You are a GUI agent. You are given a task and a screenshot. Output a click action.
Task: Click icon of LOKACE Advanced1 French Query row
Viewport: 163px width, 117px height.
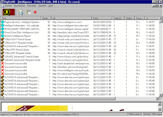pyautogui.click(x=2, y=57)
